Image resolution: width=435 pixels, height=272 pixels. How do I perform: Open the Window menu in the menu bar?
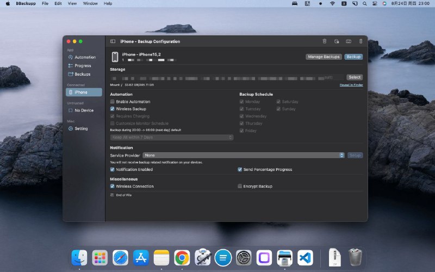coord(90,3)
